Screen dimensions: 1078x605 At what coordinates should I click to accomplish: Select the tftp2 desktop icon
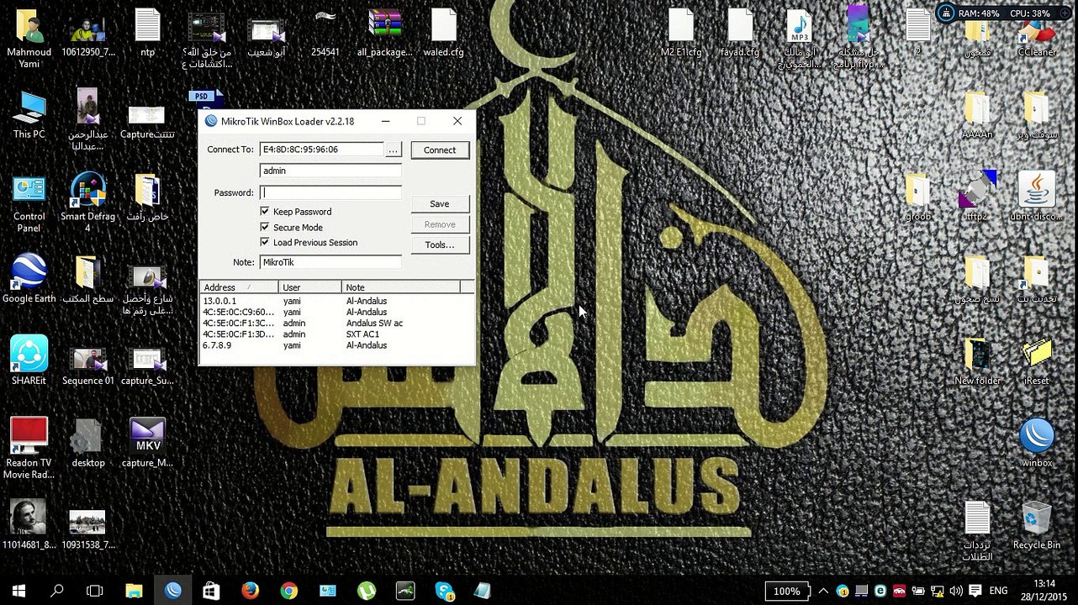click(977, 197)
